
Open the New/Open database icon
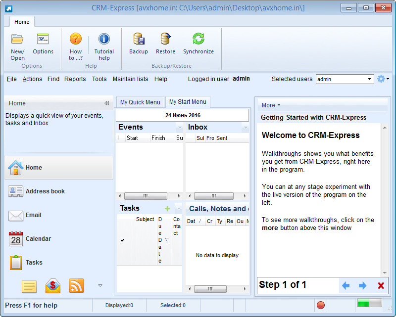(x=17, y=40)
